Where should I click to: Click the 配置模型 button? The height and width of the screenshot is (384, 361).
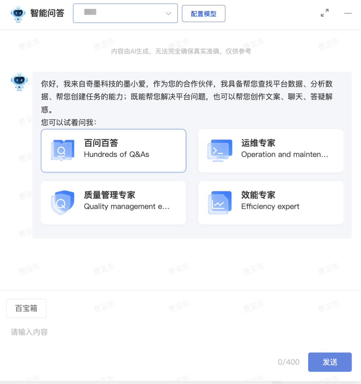[x=204, y=14]
